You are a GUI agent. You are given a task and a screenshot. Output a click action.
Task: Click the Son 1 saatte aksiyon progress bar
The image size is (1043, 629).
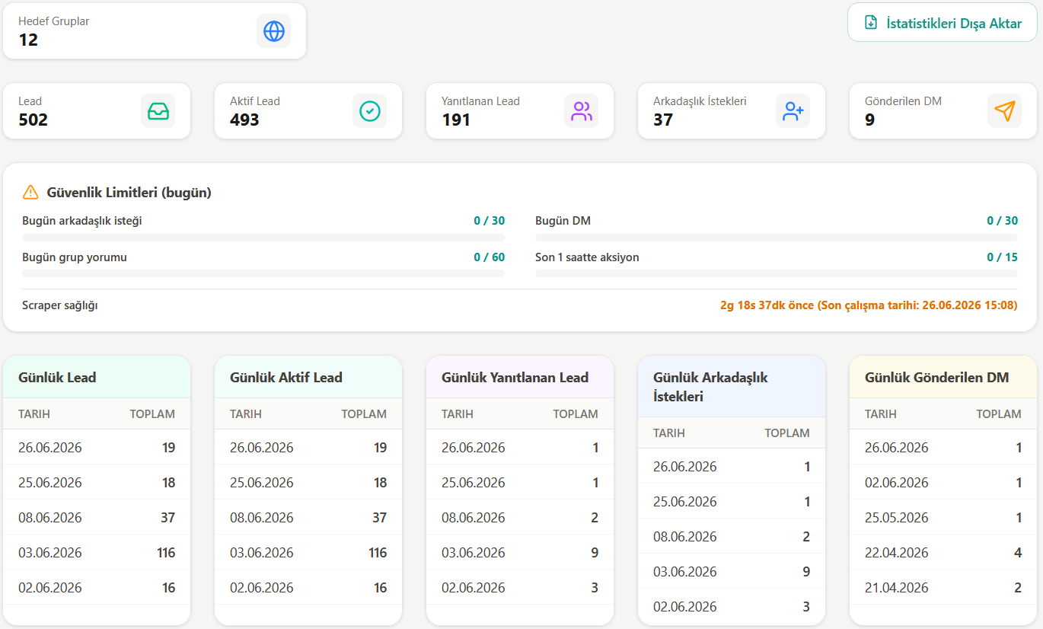tap(777, 273)
